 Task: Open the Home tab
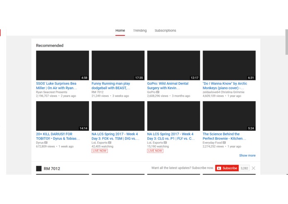pos(120,31)
